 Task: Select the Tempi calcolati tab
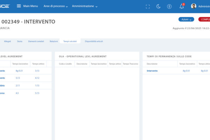click(70, 41)
